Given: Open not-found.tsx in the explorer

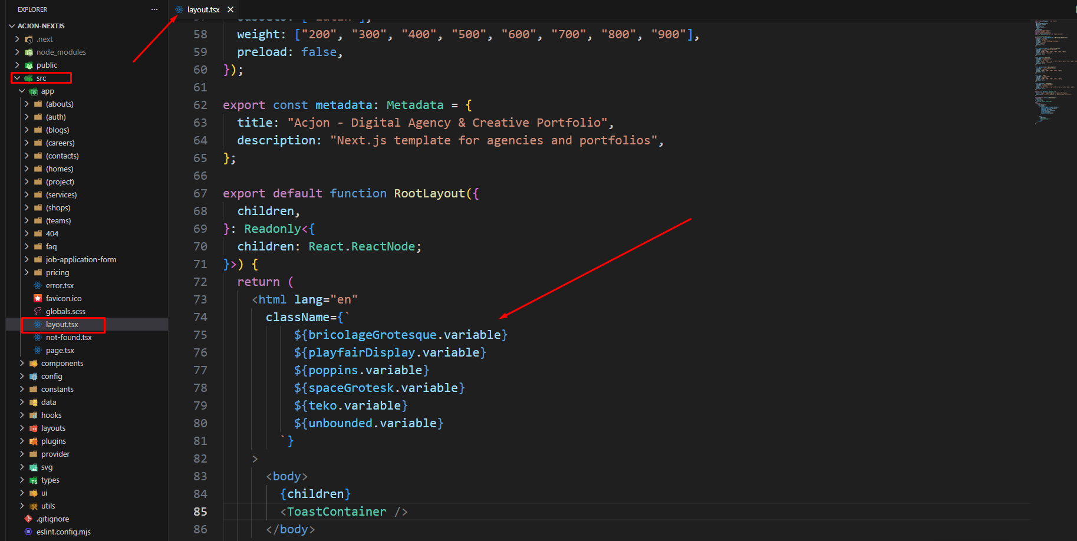Looking at the screenshot, I should point(68,338).
